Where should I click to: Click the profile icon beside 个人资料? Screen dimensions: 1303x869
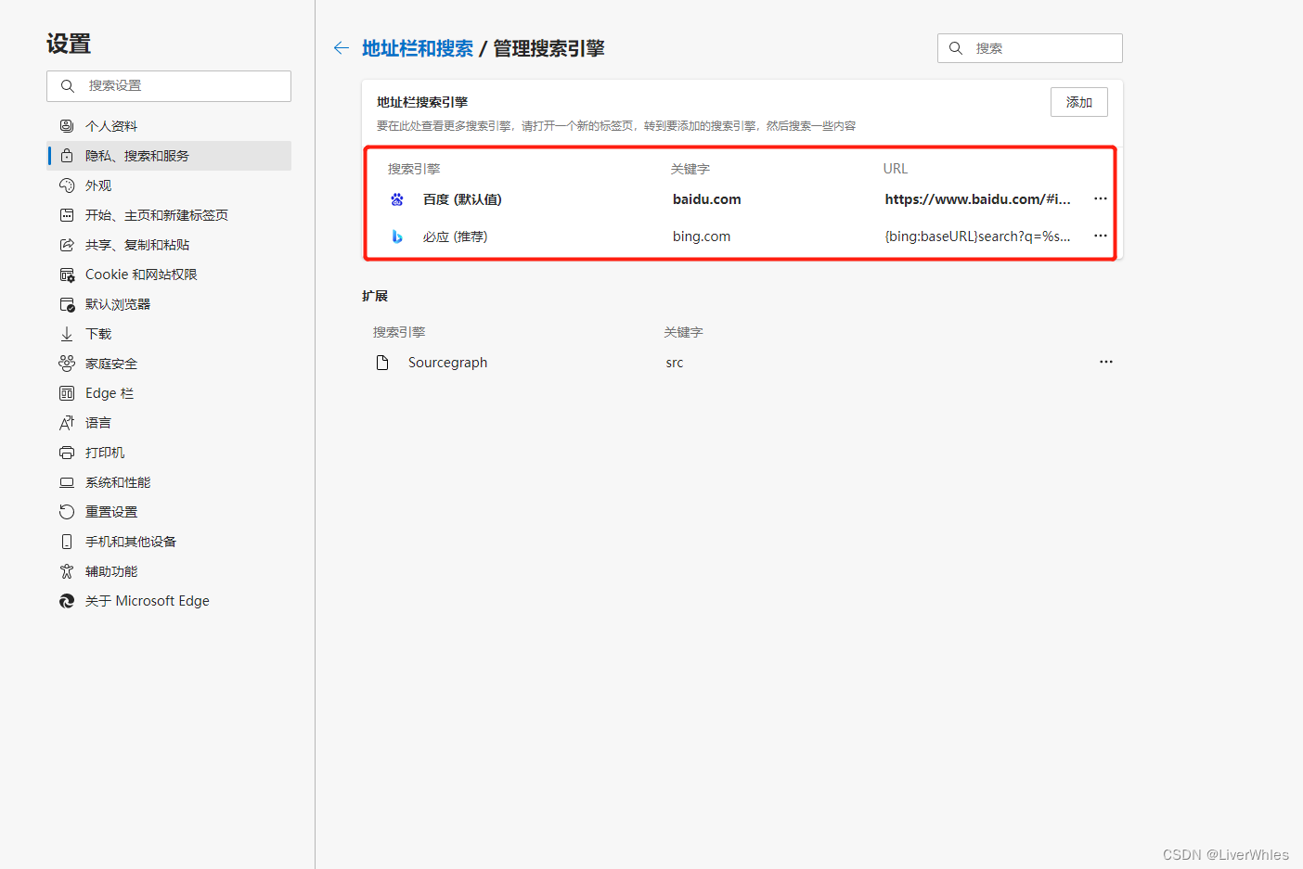67,126
